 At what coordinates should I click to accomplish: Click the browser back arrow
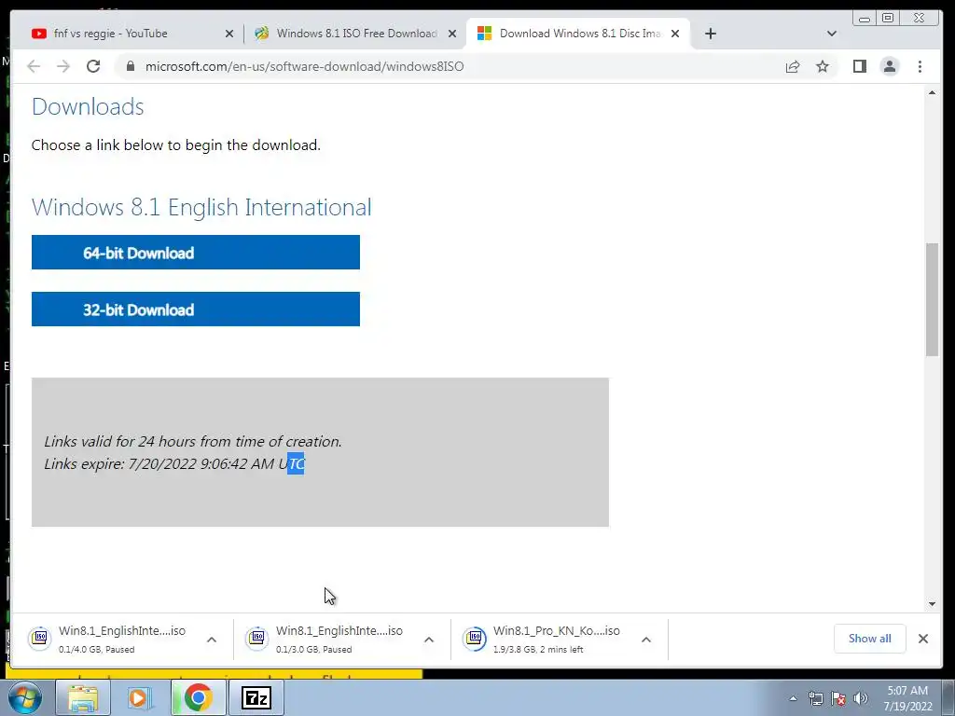coord(34,66)
